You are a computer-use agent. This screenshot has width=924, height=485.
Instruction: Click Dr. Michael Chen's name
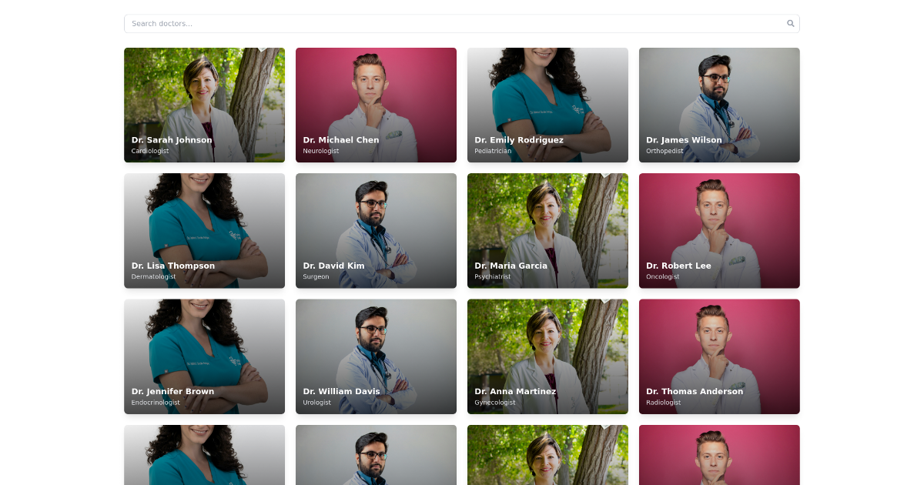point(341,140)
